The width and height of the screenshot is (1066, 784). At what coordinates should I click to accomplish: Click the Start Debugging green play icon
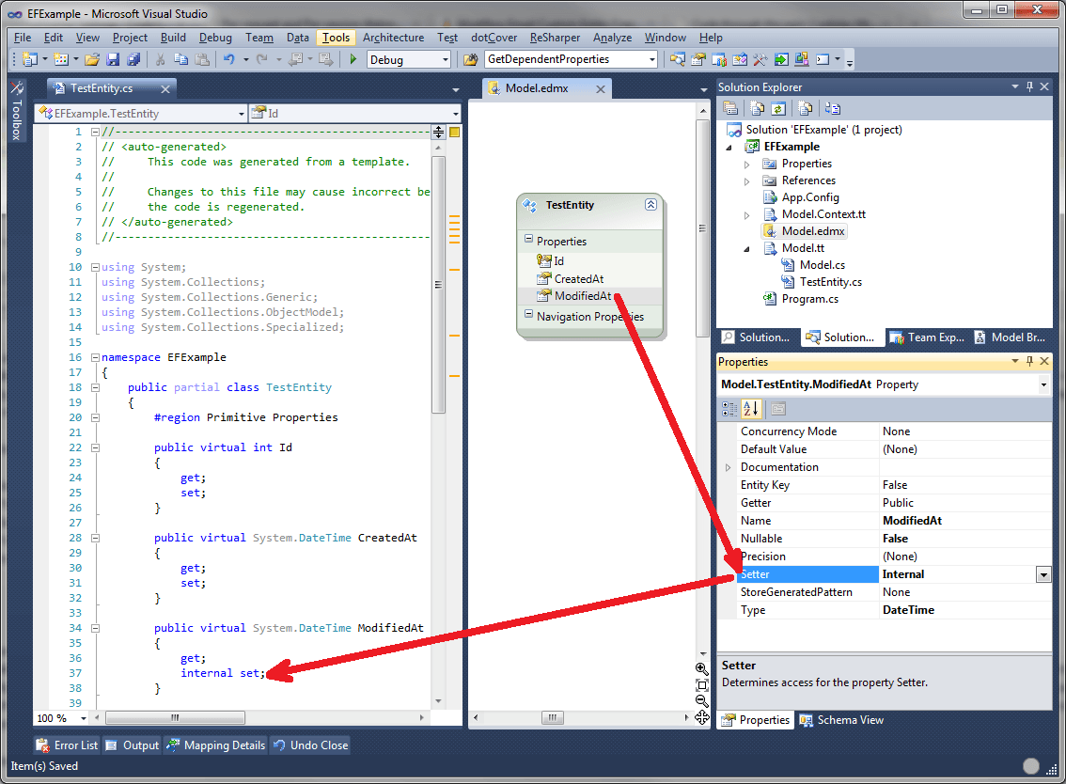(353, 59)
